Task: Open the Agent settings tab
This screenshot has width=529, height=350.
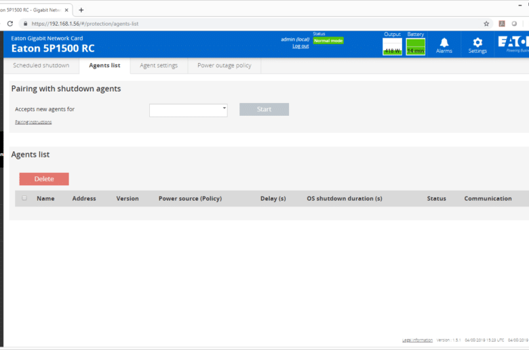Action: click(159, 66)
